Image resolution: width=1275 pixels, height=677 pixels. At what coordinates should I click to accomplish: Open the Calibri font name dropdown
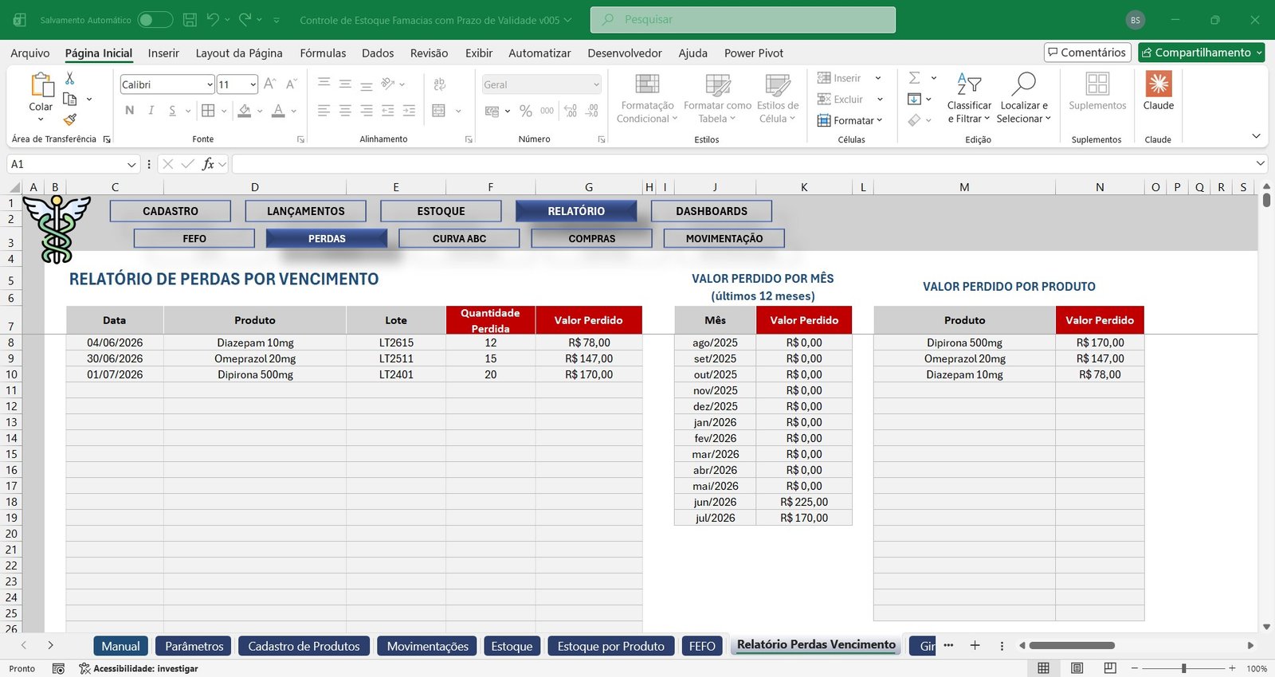210,84
